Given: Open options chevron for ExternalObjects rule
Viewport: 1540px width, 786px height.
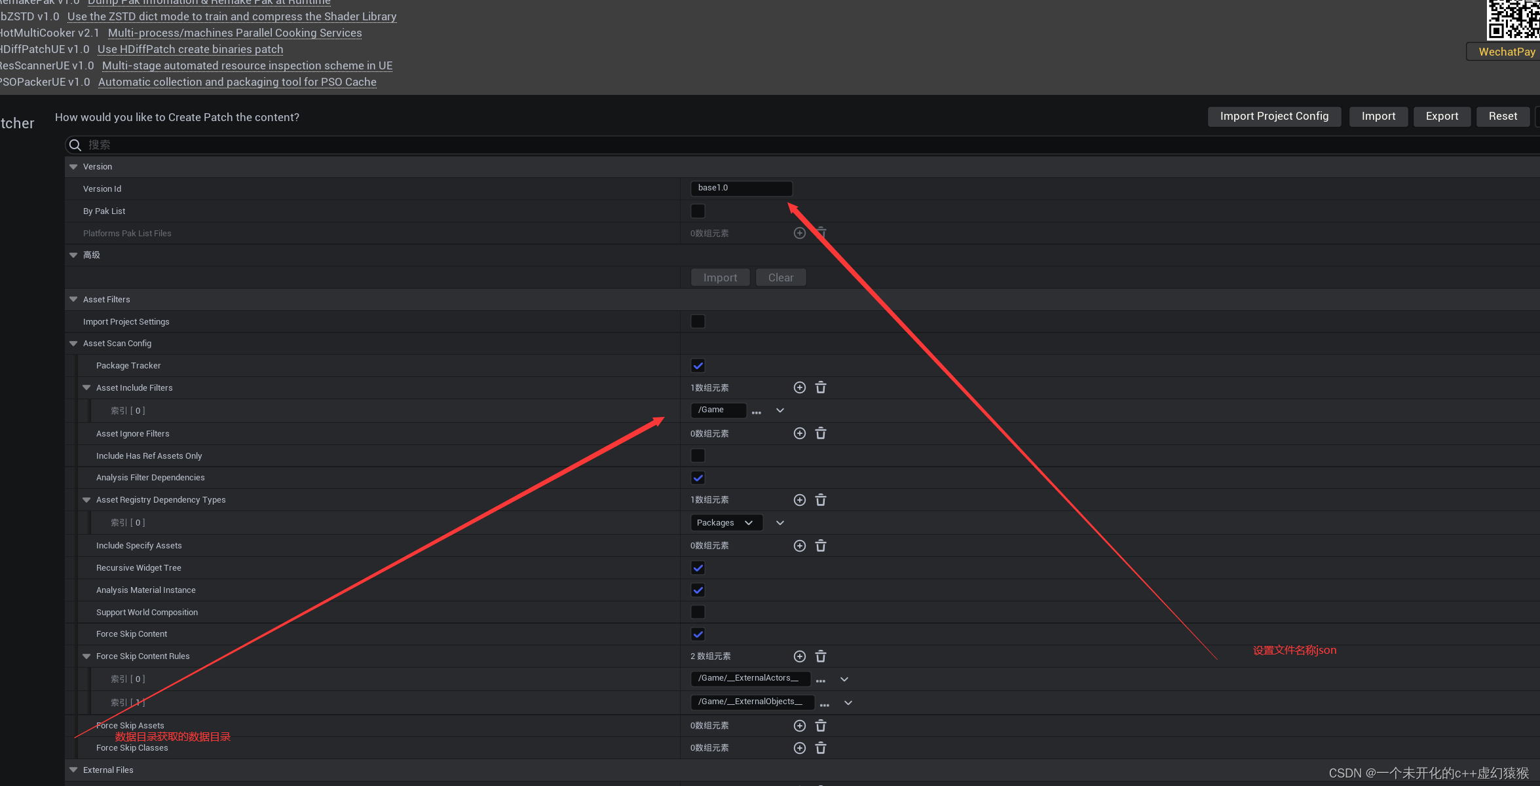Looking at the screenshot, I should tap(848, 703).
